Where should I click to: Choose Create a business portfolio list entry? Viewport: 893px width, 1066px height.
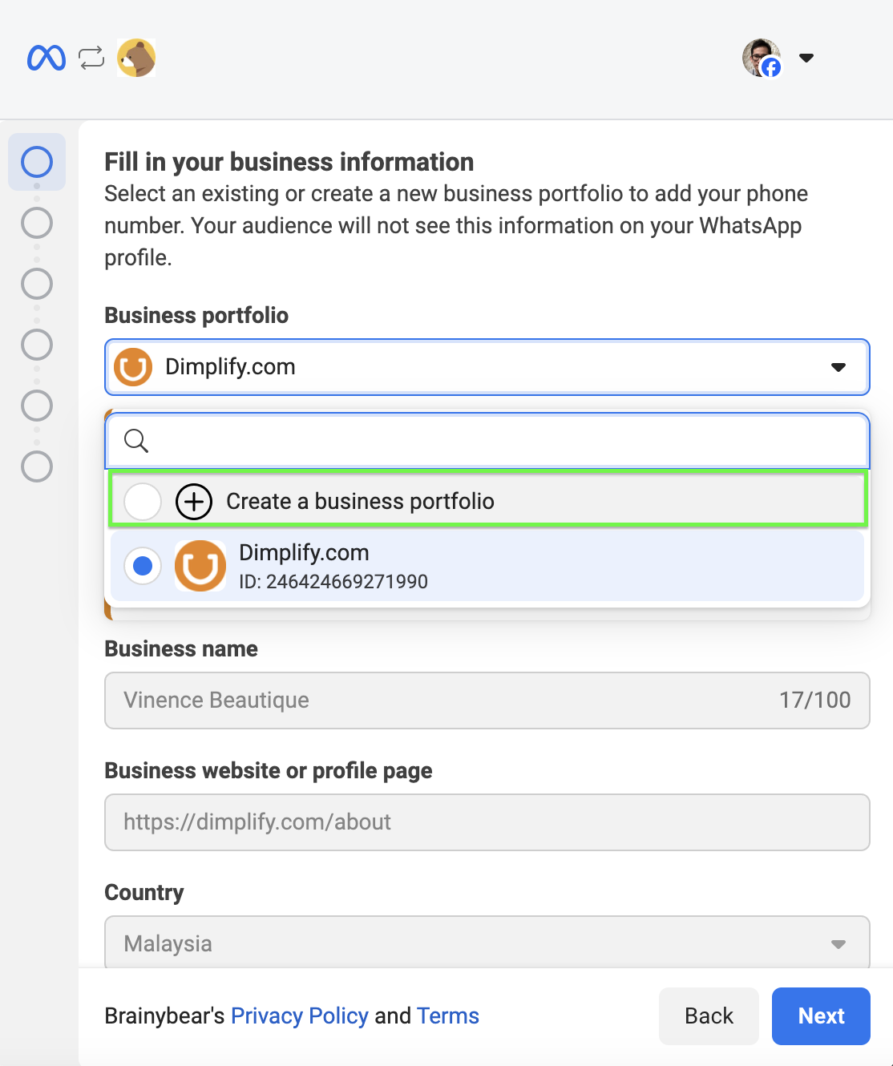487,500
